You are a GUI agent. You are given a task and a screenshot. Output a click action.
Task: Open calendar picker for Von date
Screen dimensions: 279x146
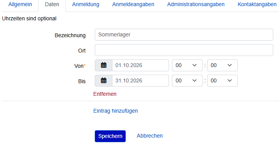point(104,65)
